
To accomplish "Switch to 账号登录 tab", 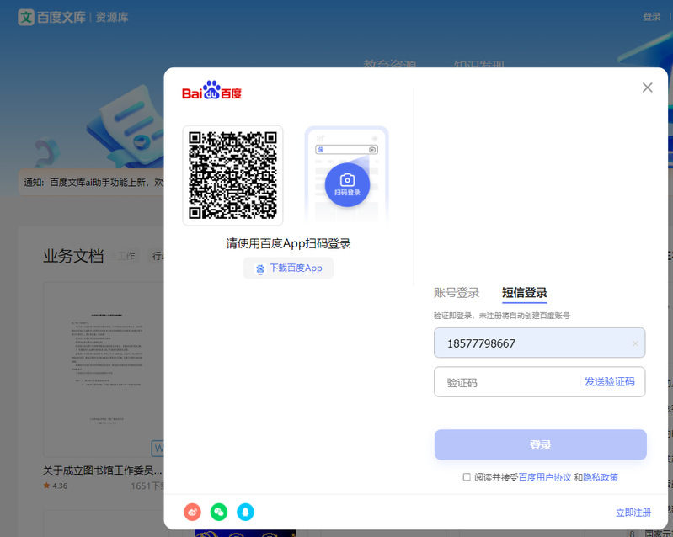I will 457,293.
